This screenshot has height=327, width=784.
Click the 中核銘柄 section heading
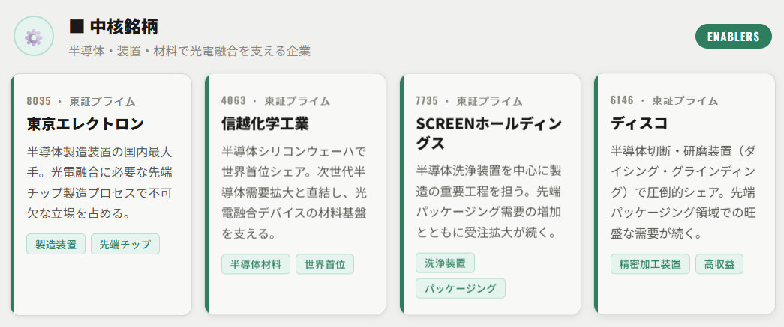(x=124, y=27)
